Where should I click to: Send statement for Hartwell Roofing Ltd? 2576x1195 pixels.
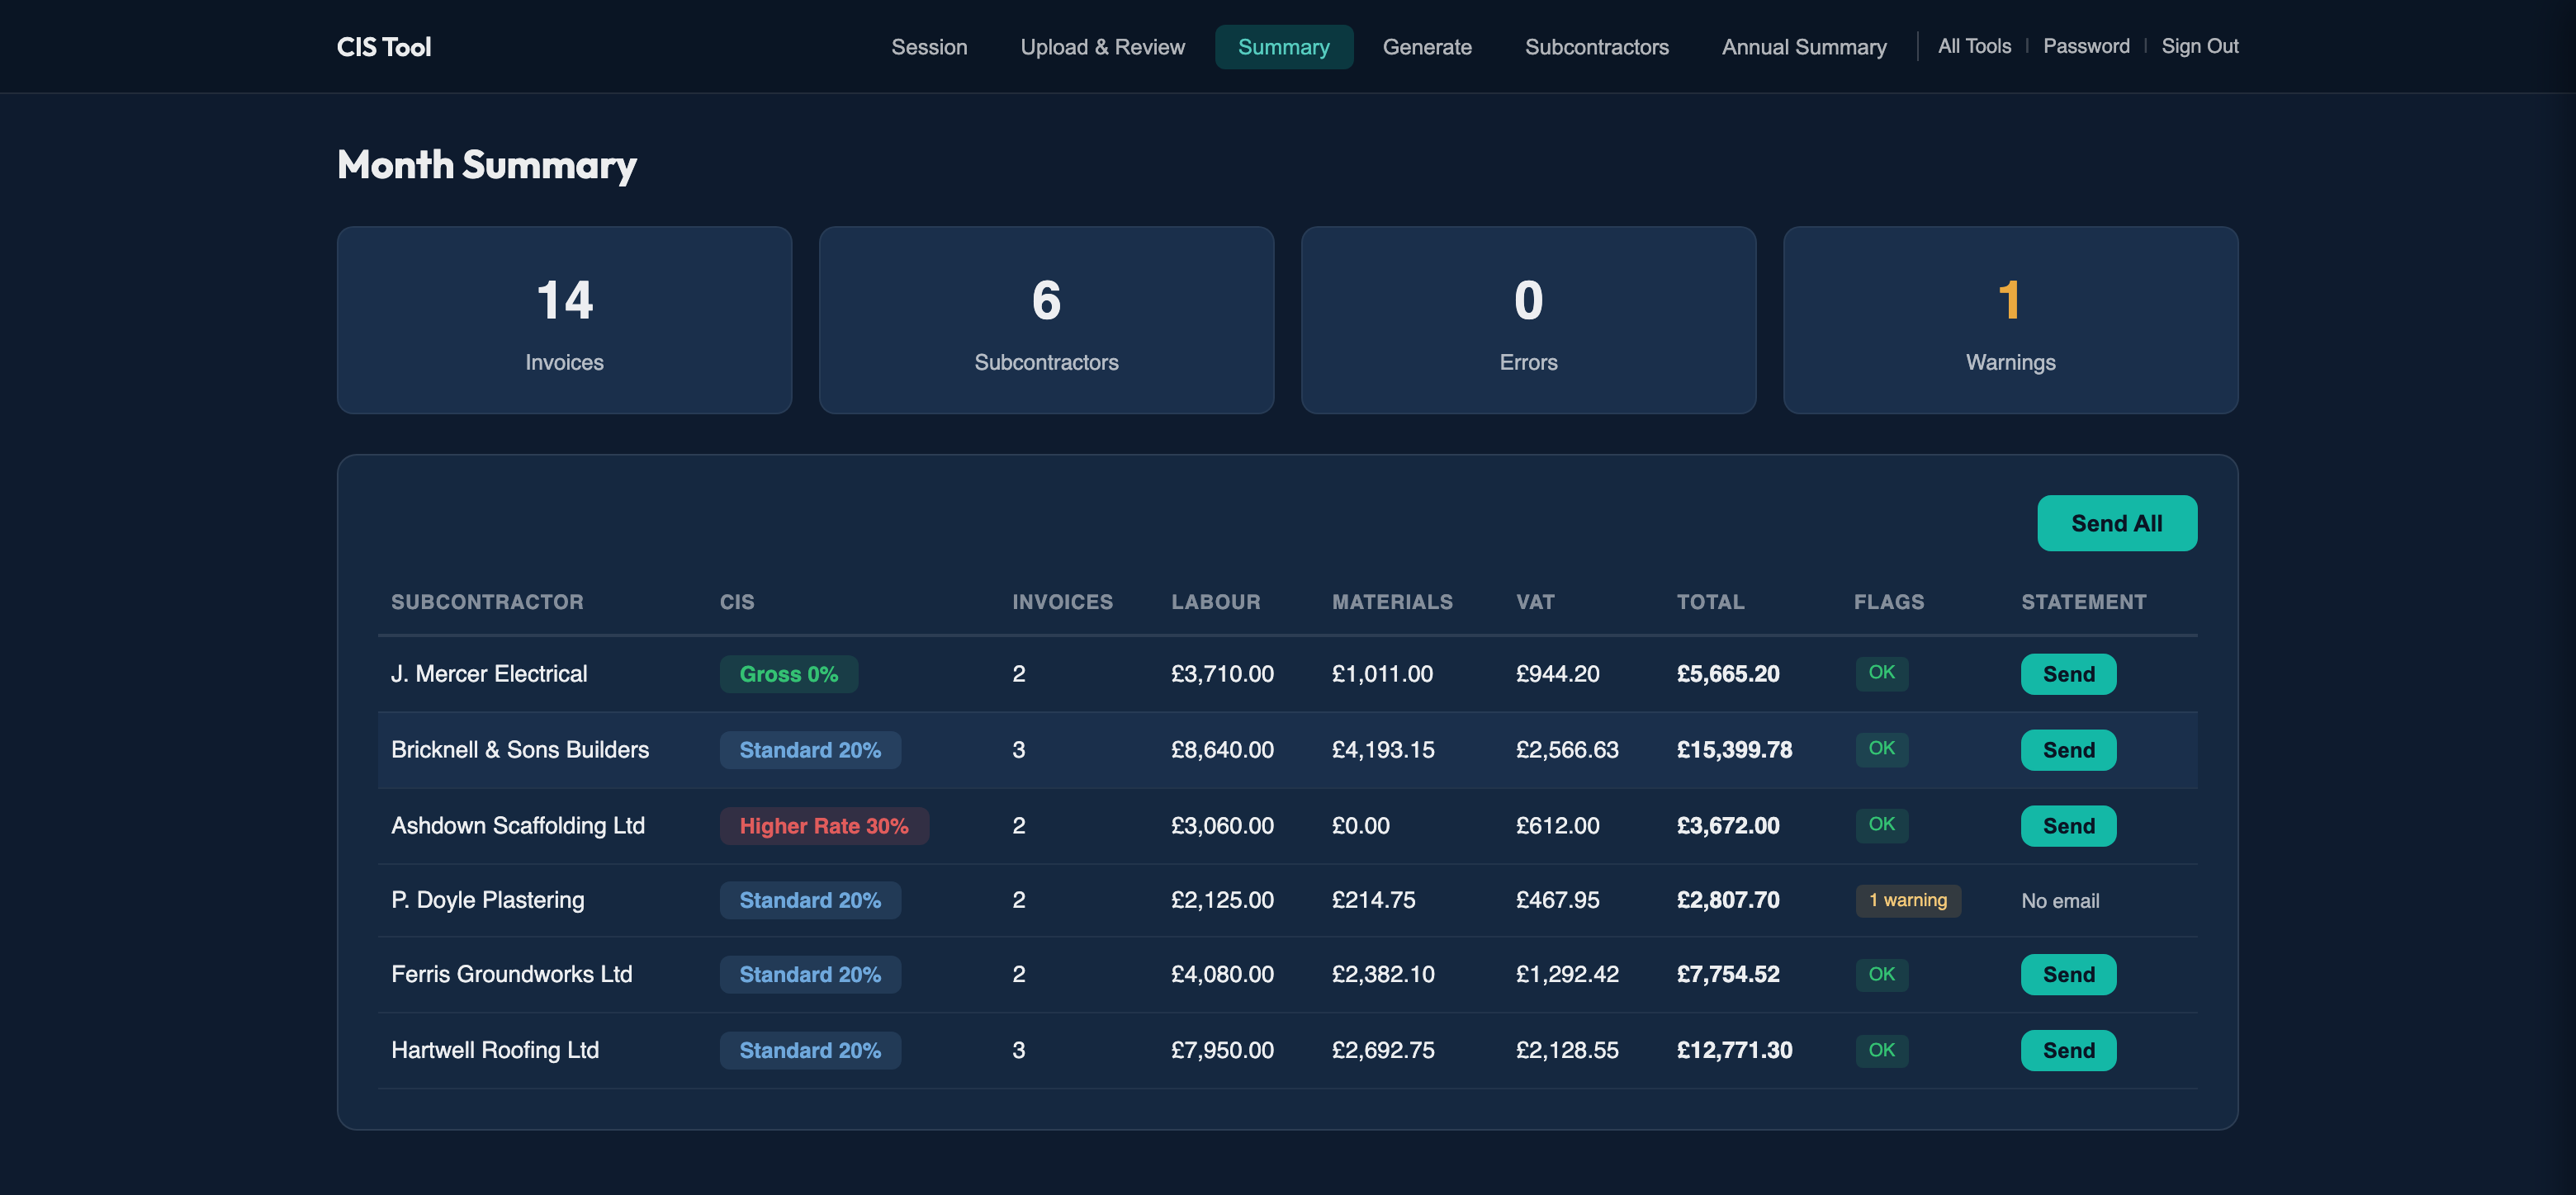point(2068,1051)
